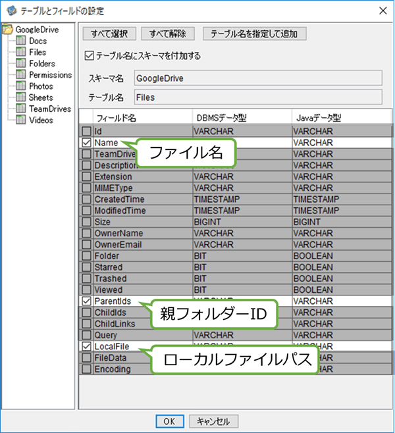The image size is (395, 433).
Task: Click the スキーマ名 input field
Action: point(258,78)
